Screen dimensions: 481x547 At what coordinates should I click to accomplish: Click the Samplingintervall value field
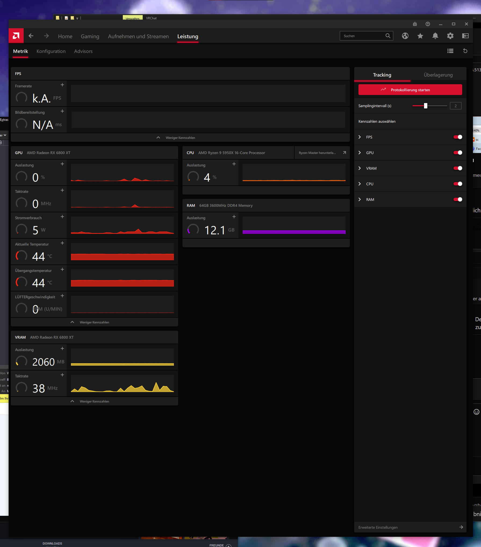456,106
